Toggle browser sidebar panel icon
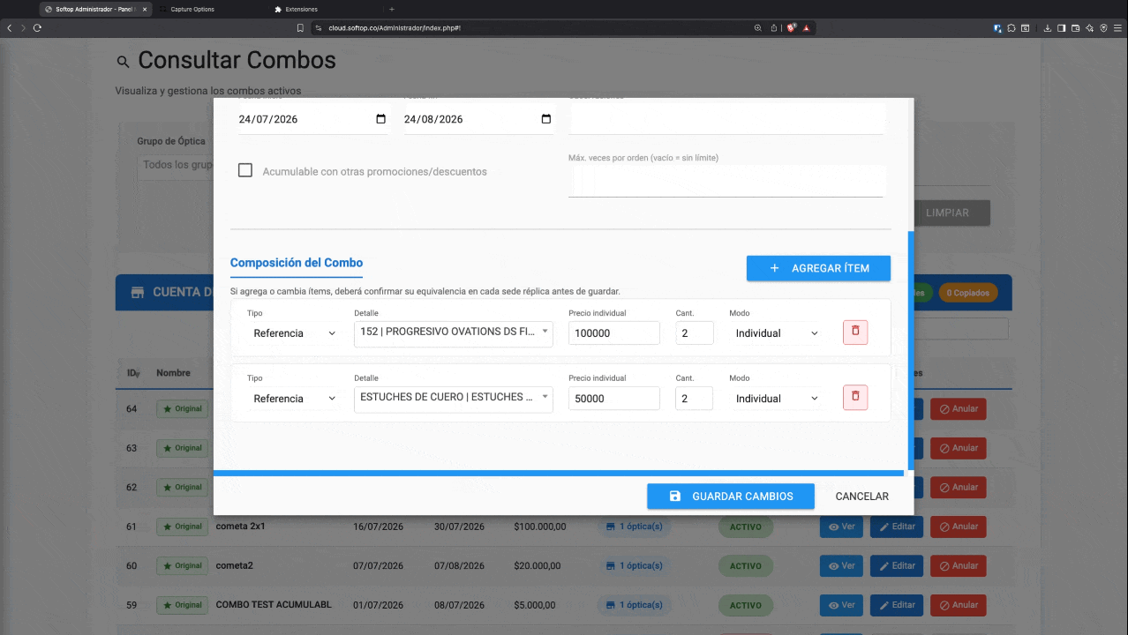Viewport: 1128px width, 635px height. [1062, 28]
